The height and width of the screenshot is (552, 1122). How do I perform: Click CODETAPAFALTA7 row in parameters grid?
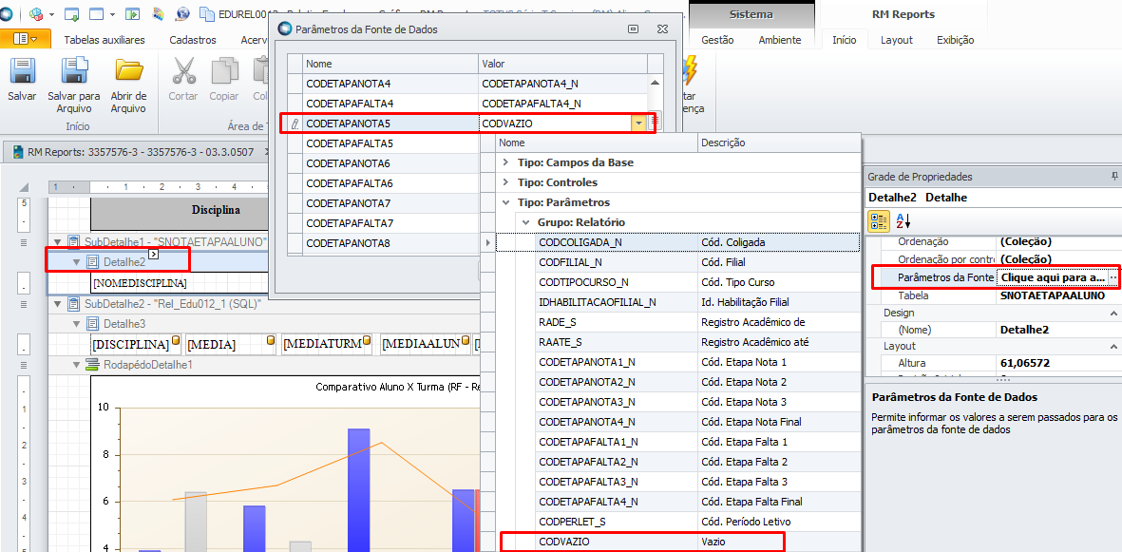[x=390, y=223]
